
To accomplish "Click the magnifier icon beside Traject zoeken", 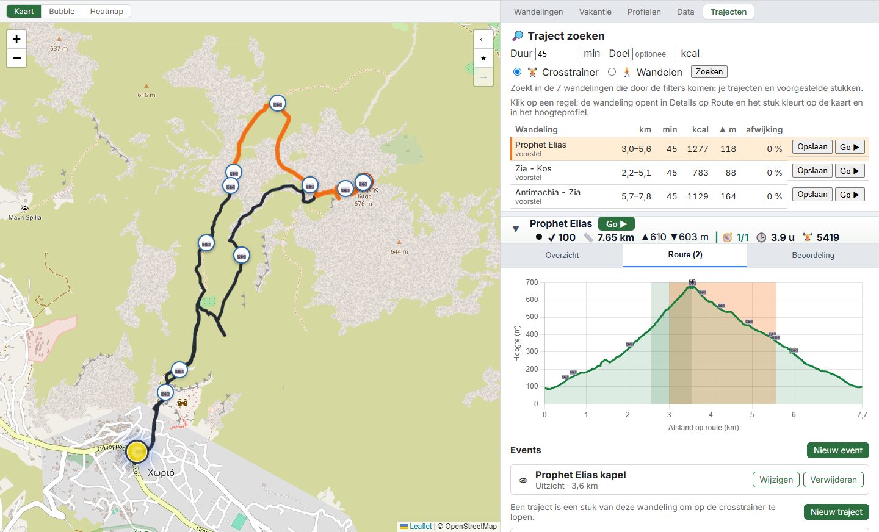I will click(518, 36).
